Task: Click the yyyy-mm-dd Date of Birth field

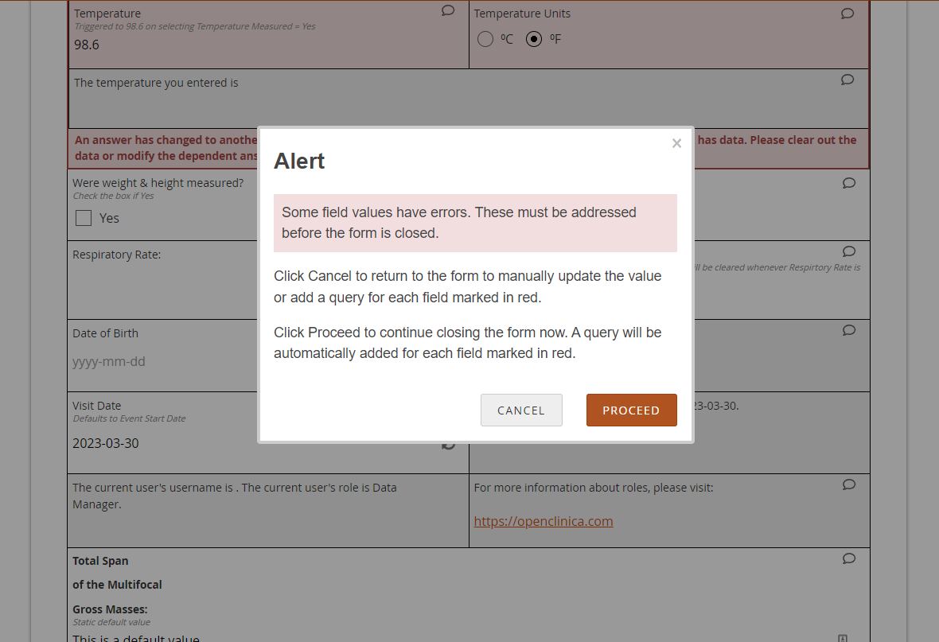Action: point(107,361)
